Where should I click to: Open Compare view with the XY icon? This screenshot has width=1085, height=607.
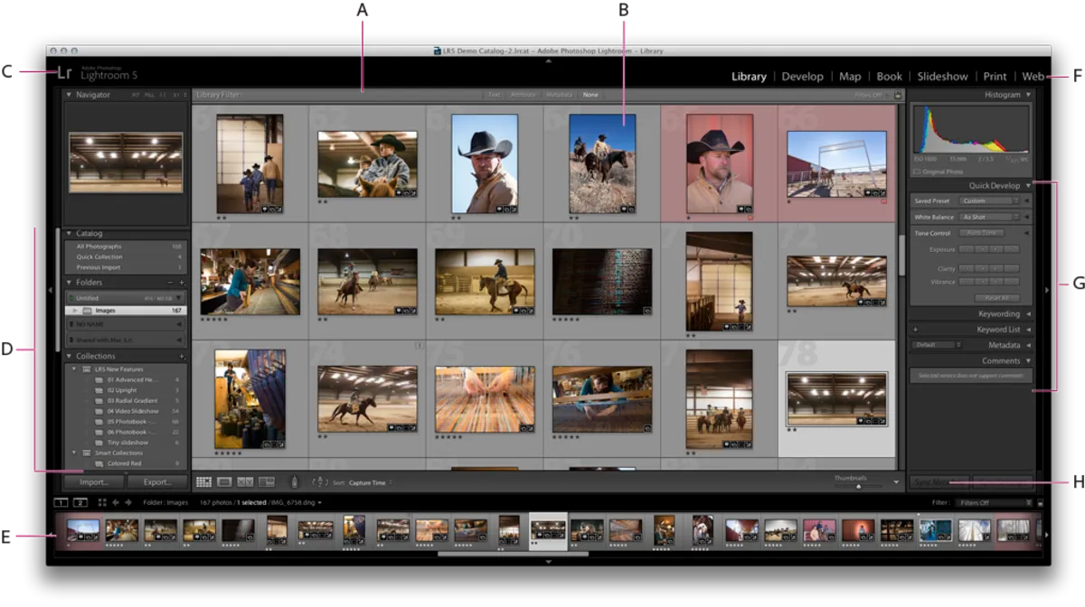coord(245,482)
